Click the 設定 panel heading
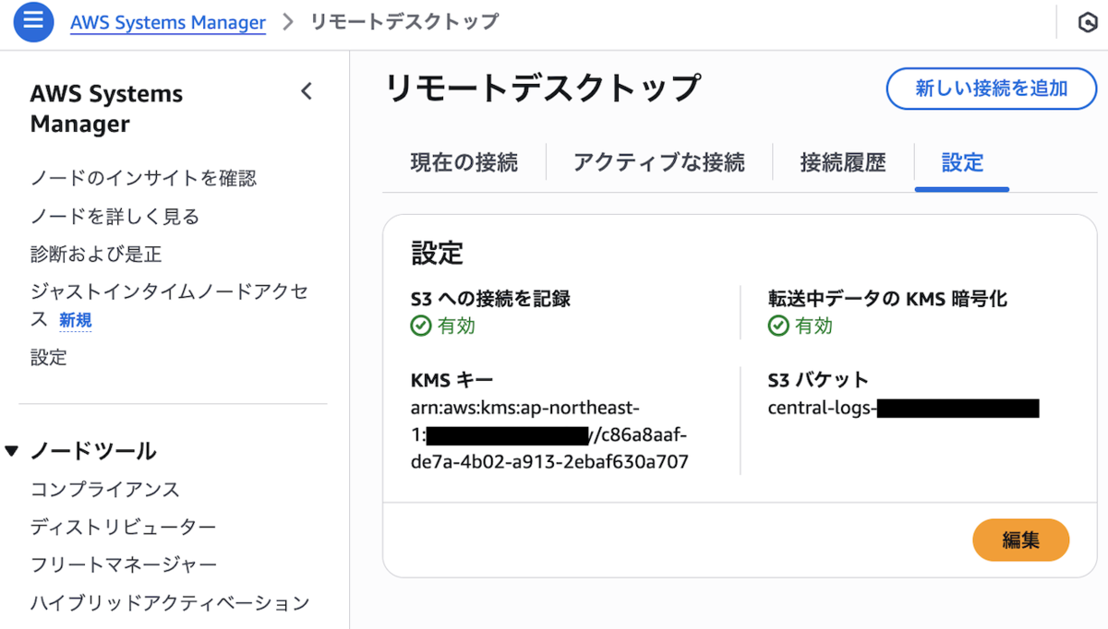 click(x=437, y=253)
